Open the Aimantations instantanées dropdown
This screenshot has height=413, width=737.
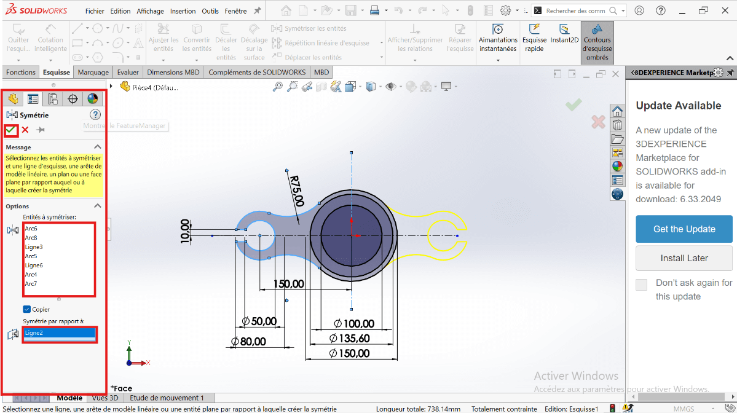click(498, 60)
